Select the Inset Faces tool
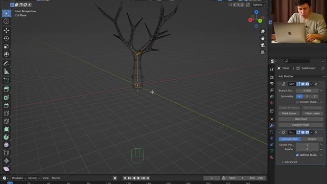This screenshot has width=327, height=184. (7, 98)
